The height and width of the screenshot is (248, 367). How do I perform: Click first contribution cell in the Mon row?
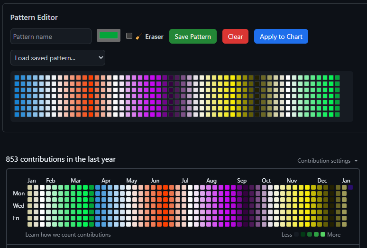click(30, 193)
